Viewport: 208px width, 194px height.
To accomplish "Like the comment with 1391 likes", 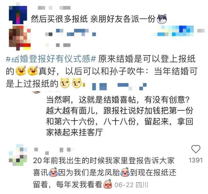I will [x=196, y=149].
